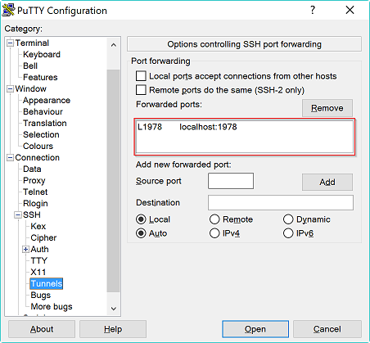The height and width of the screenshot is (343, 370).
Task: Click the Cancel button
Action: [327, 329]
